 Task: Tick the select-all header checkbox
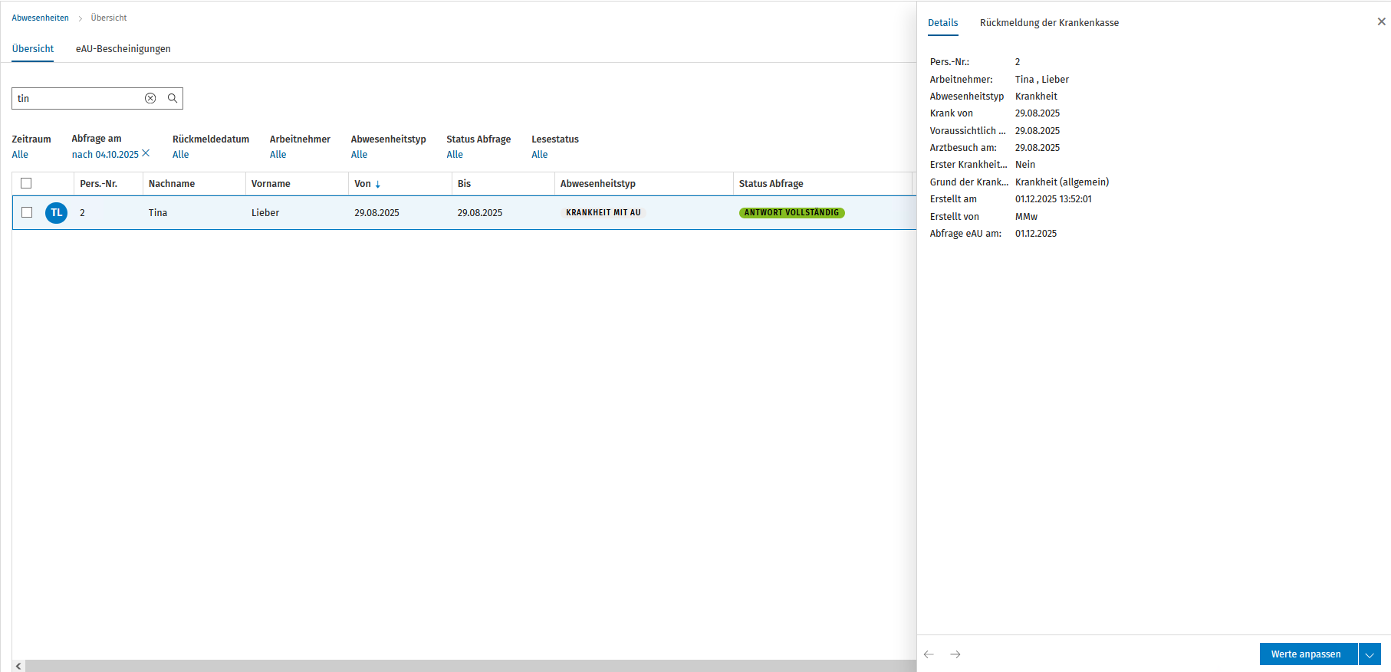[26, 183]
